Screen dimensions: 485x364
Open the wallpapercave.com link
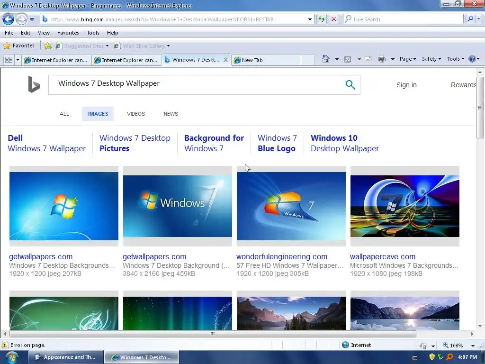(x=383, y=256)
